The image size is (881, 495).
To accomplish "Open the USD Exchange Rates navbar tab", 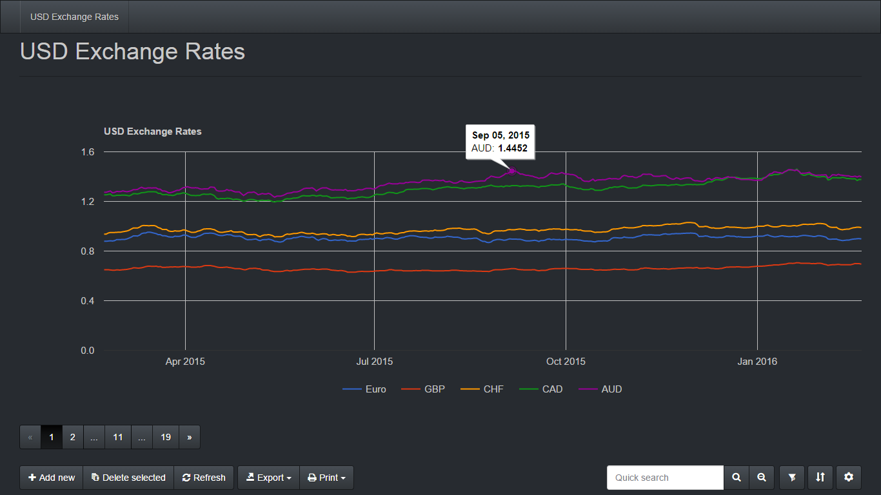I will tap(74, 17).
